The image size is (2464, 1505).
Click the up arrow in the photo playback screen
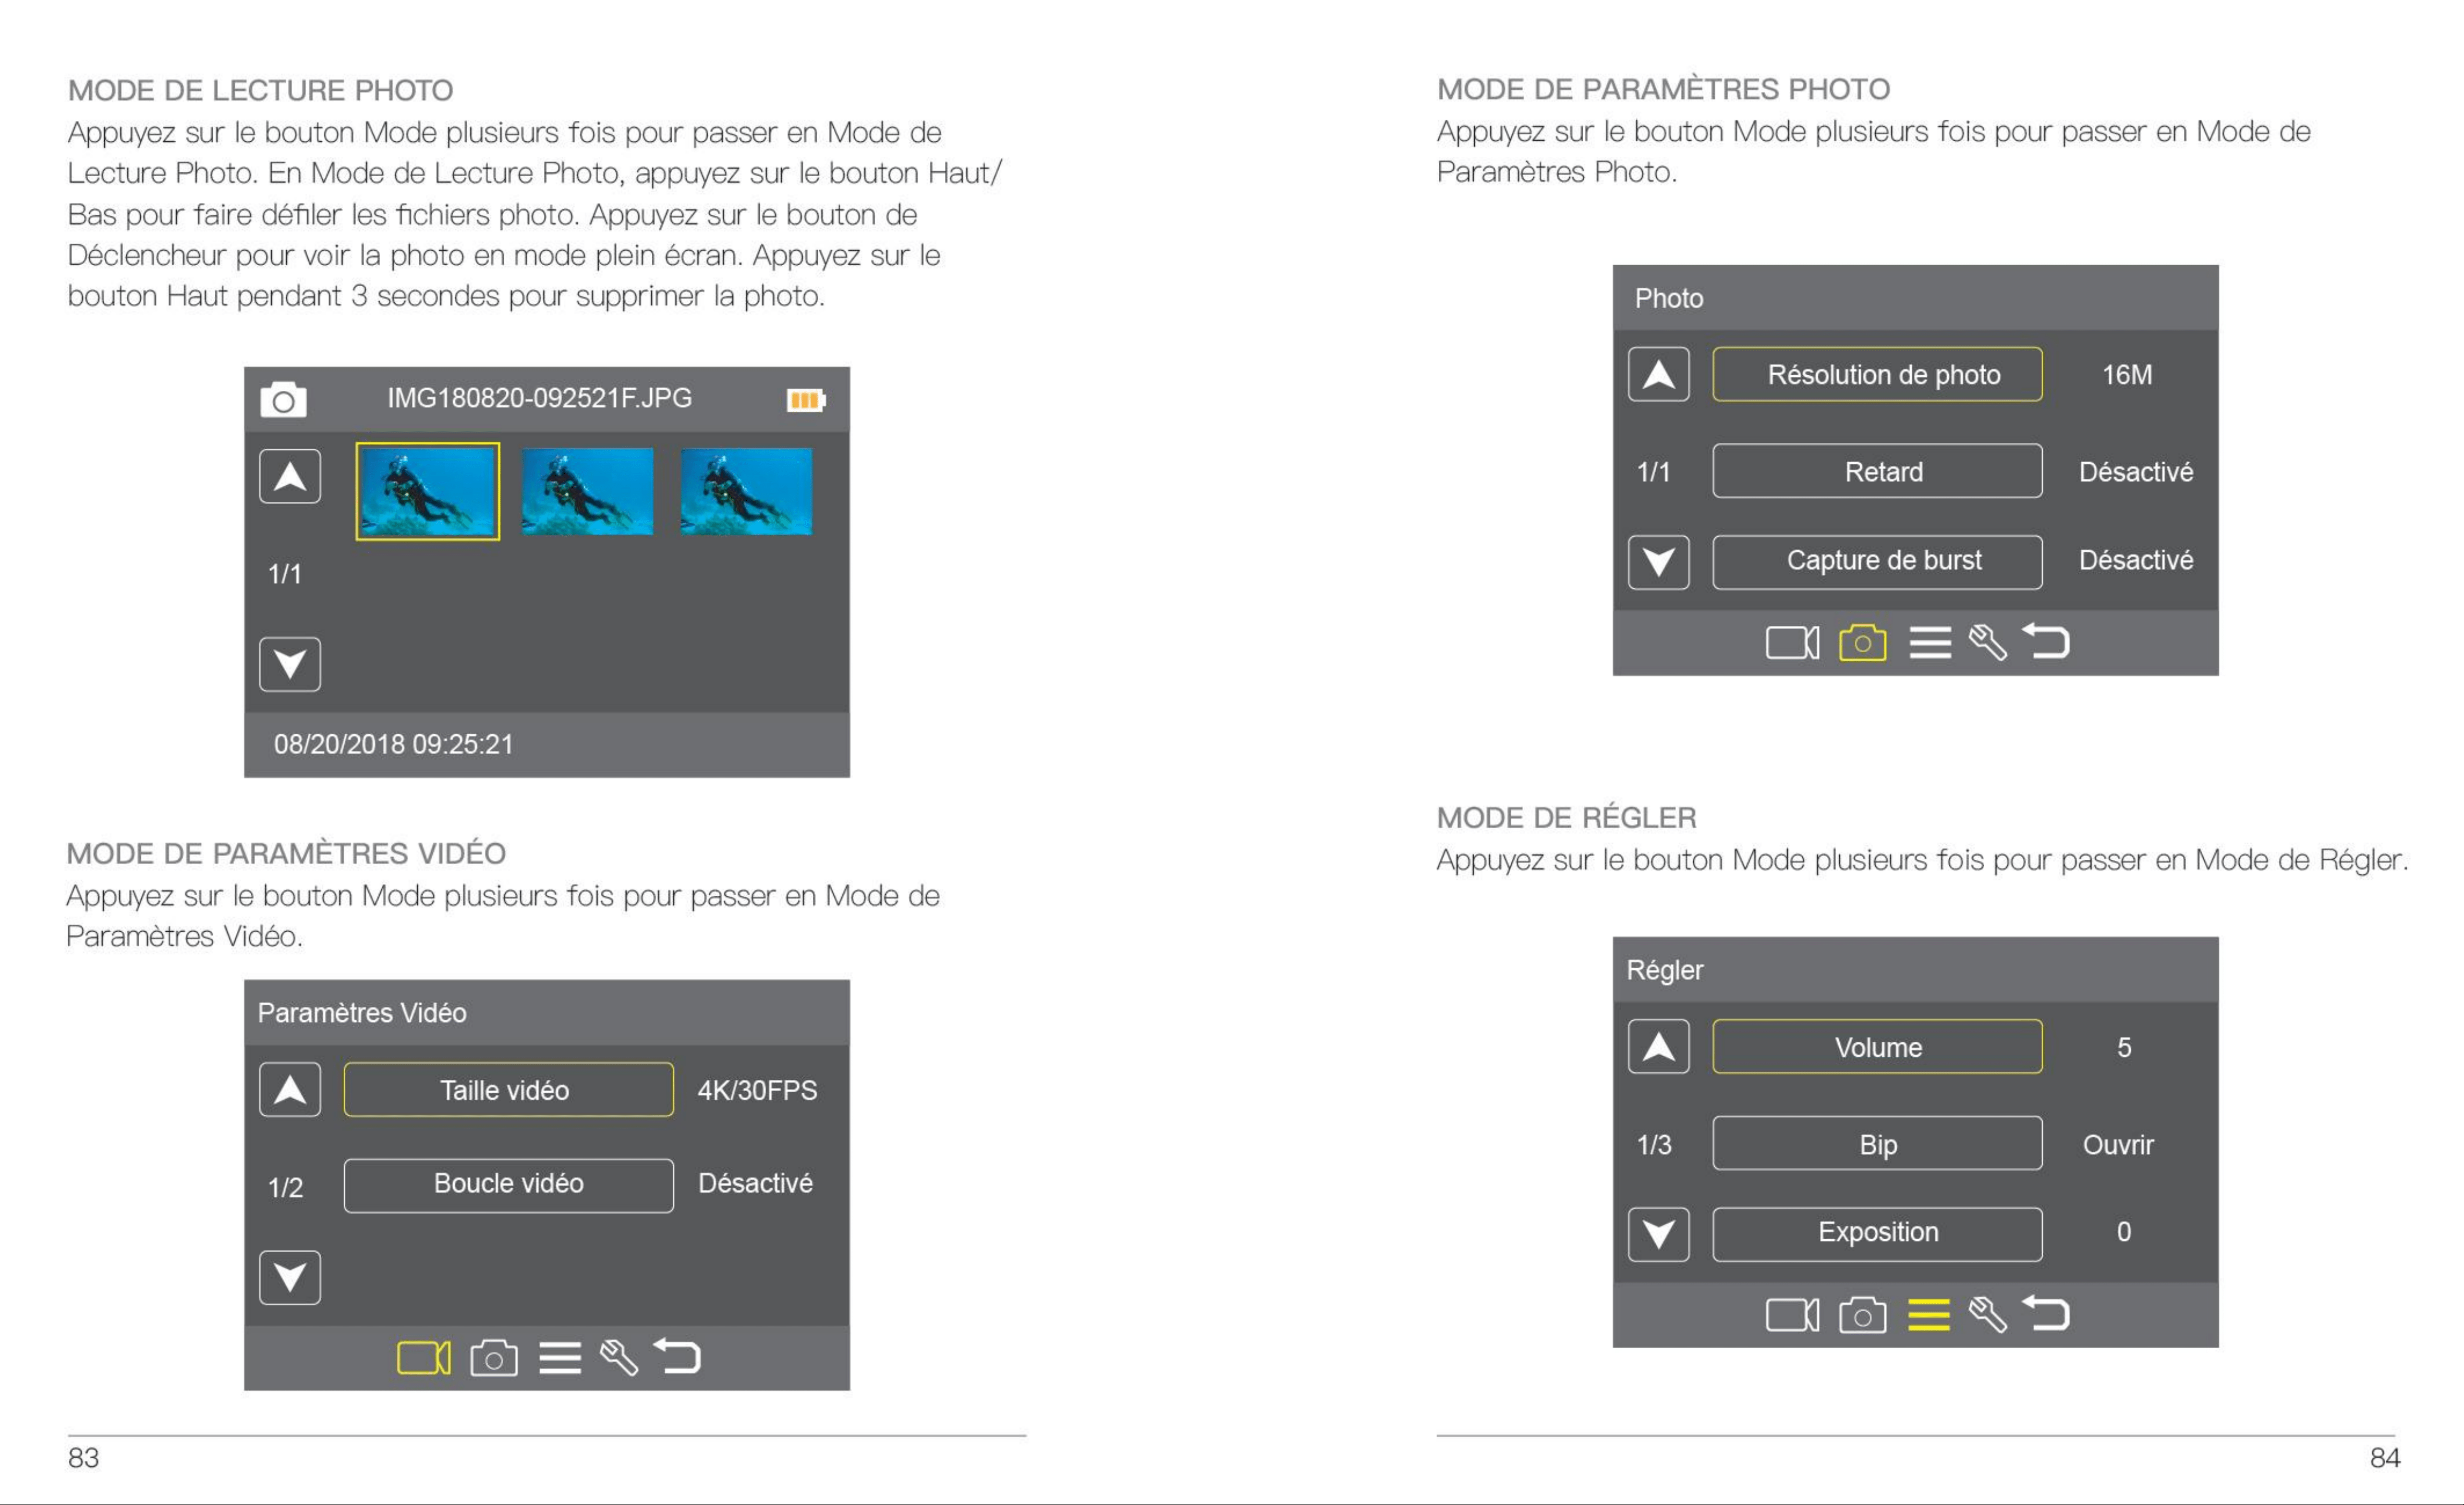[290, 477]
